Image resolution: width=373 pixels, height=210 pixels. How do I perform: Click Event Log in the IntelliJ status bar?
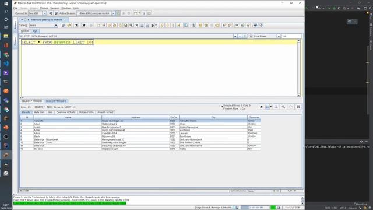coord(360,204)
